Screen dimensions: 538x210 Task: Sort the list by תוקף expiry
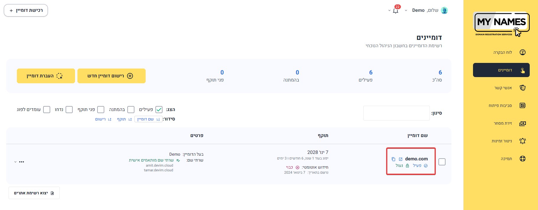click(x=124, y=119)
